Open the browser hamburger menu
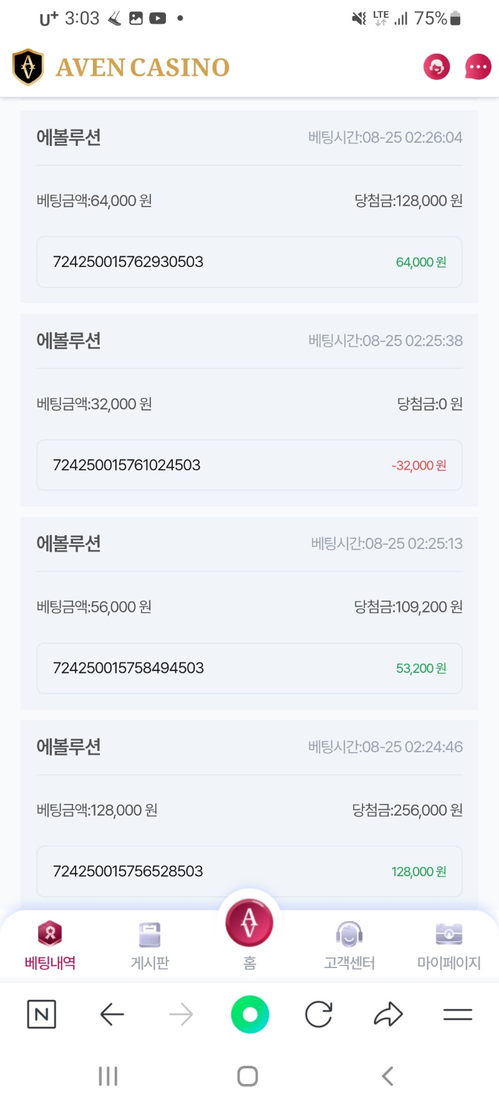499x1109 pixels. (x=458, y=1014)
